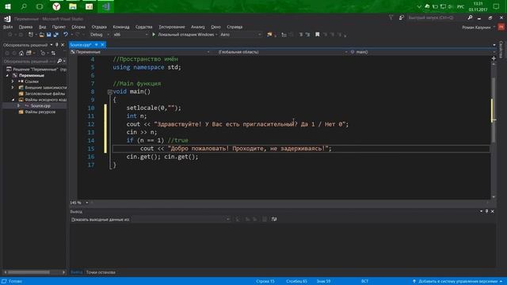Pin the Output panel

pos(486,211)
